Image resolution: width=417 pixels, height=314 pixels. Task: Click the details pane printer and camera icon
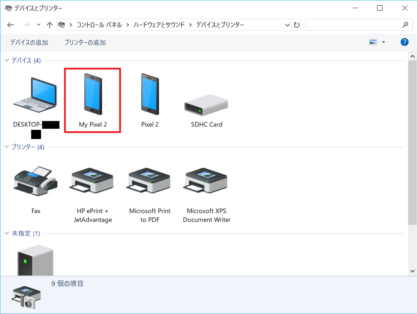click(x=26, y=297)
